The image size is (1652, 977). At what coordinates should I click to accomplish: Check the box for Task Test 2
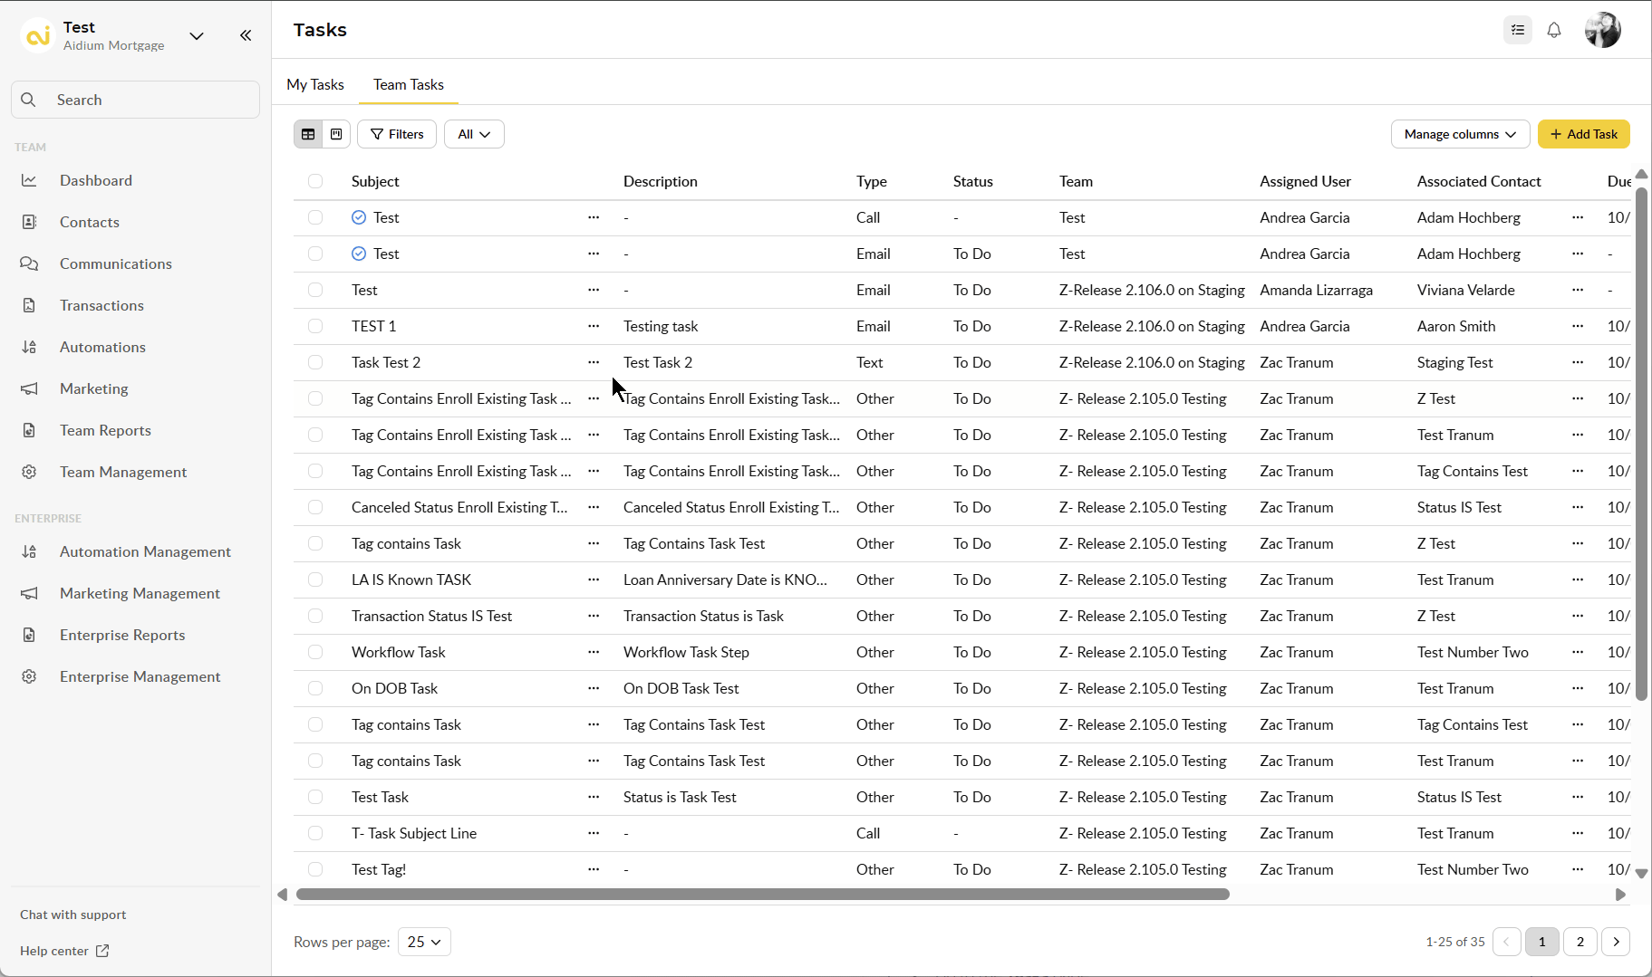[x=315, y=362]
